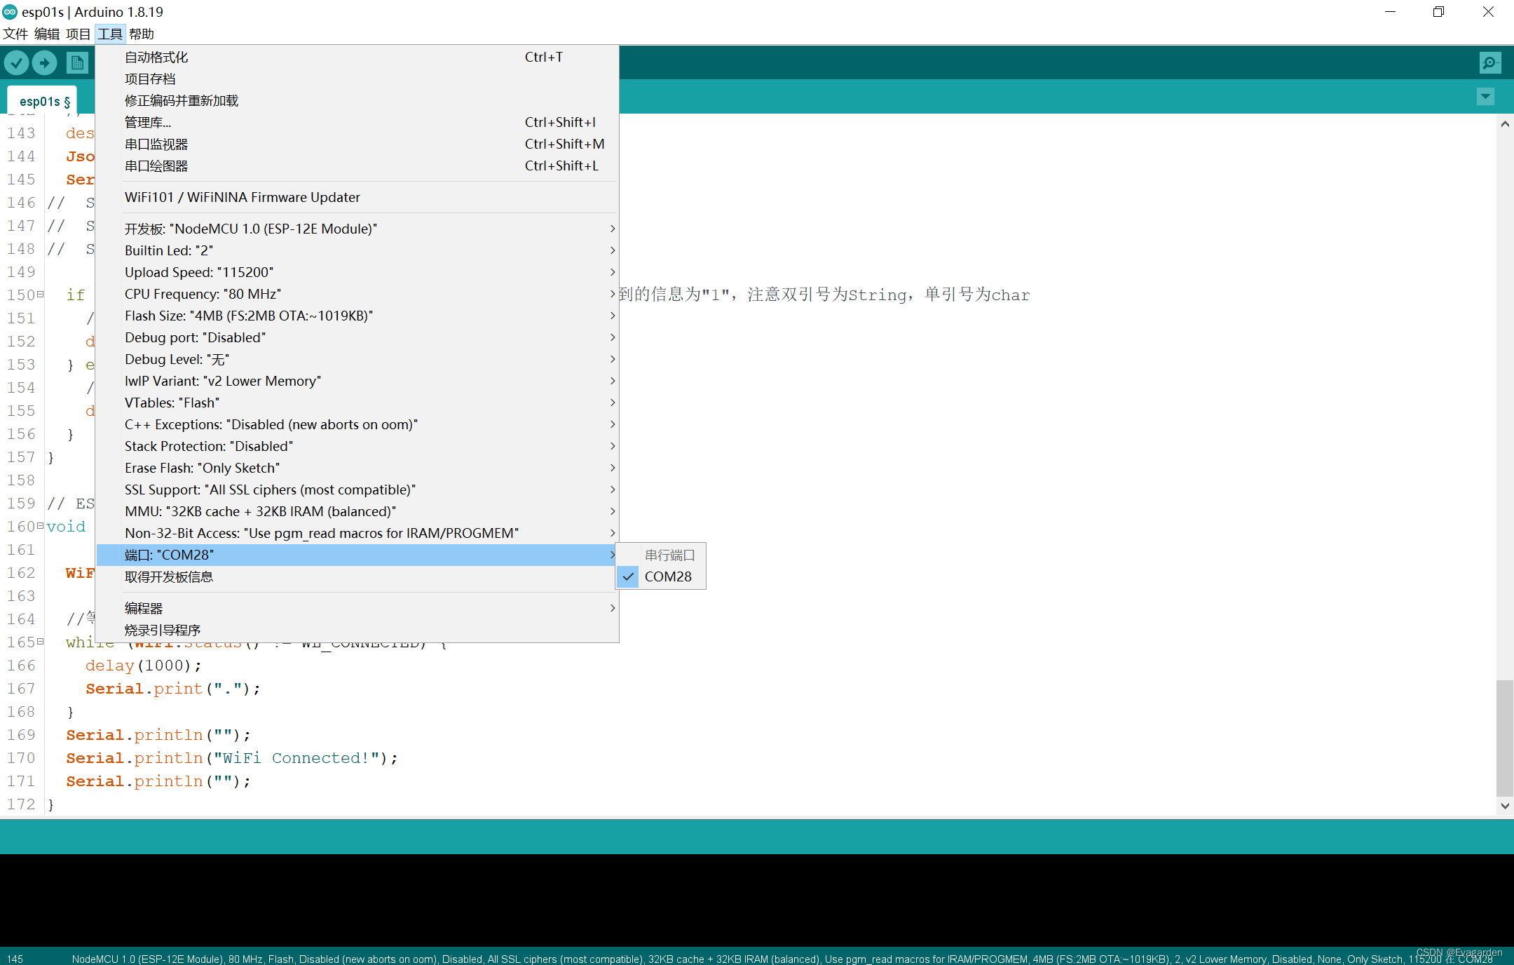Click the scroll down arrow in editor
The image size is (1514, 965).
pyautogui.click(x=1505, y=806)
